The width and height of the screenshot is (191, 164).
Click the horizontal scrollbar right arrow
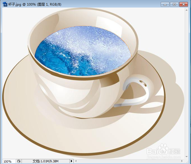click(x=182, y=161)
